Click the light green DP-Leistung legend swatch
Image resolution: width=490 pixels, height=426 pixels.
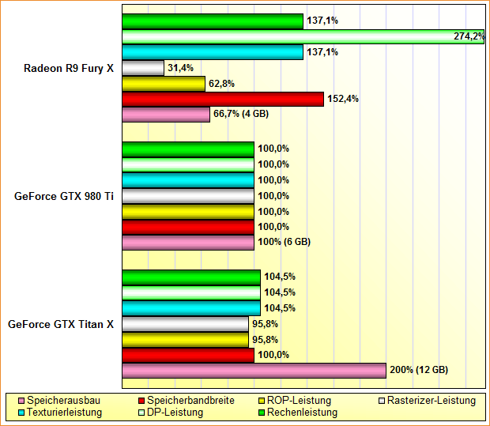(141, 413)
